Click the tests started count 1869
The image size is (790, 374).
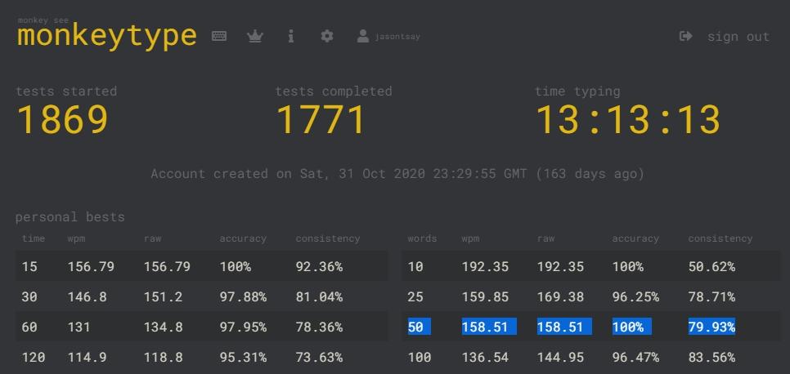(62, 120)
